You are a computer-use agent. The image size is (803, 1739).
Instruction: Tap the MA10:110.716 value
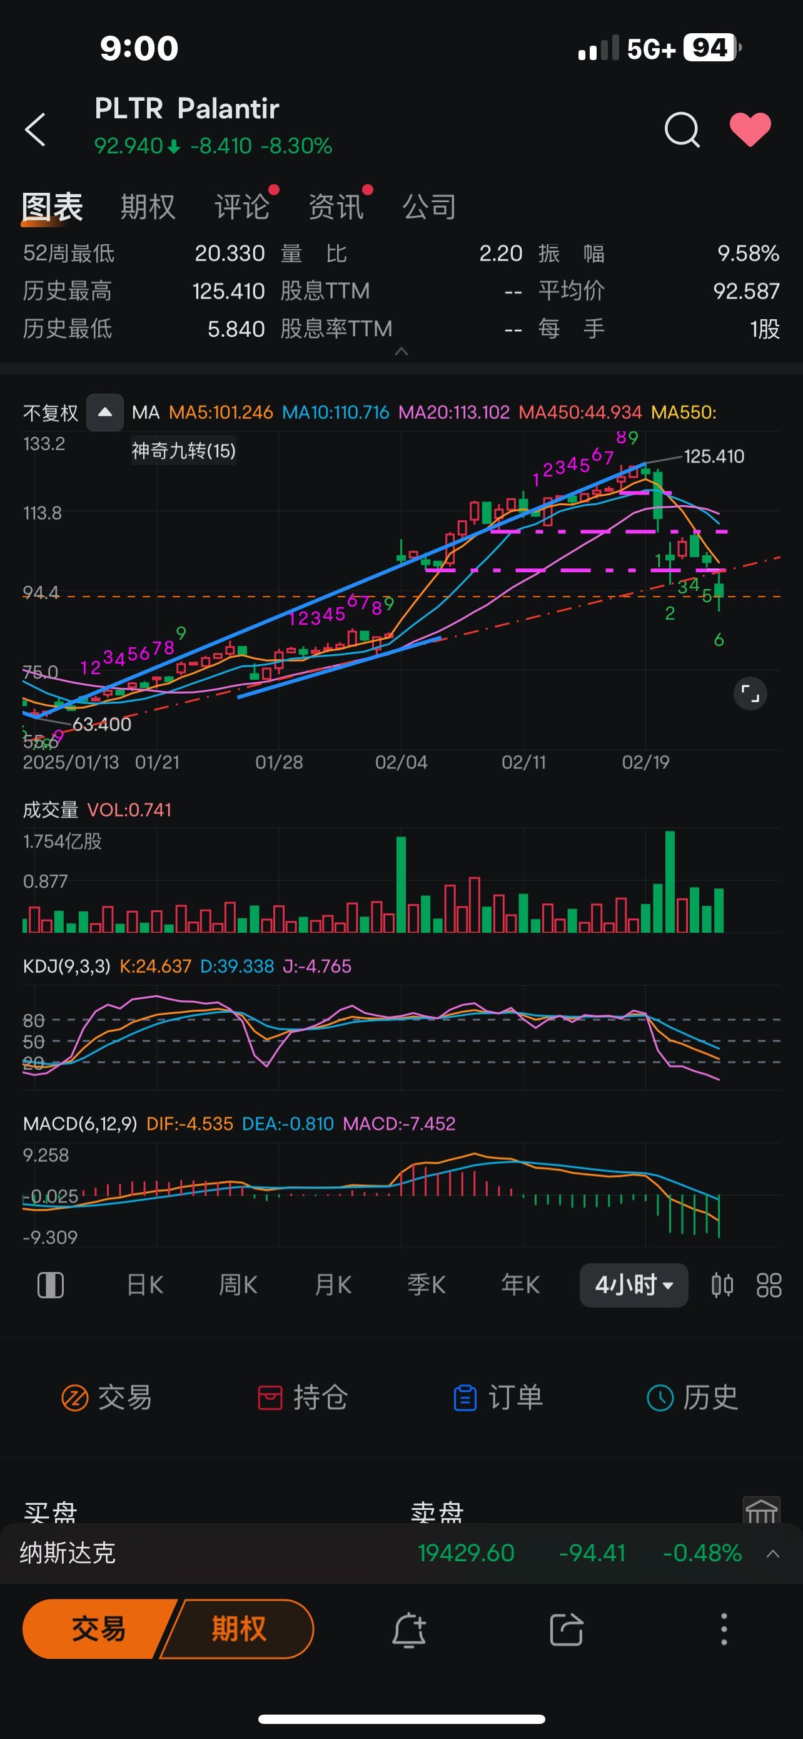tap(335, 413)
